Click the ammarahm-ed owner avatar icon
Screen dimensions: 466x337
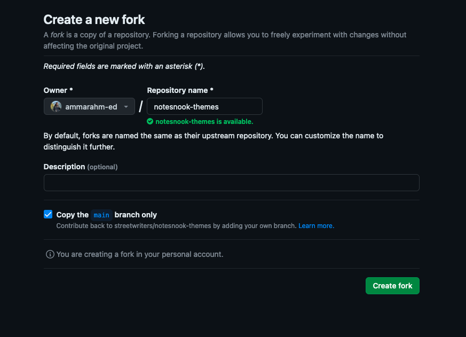click(56, 106)
